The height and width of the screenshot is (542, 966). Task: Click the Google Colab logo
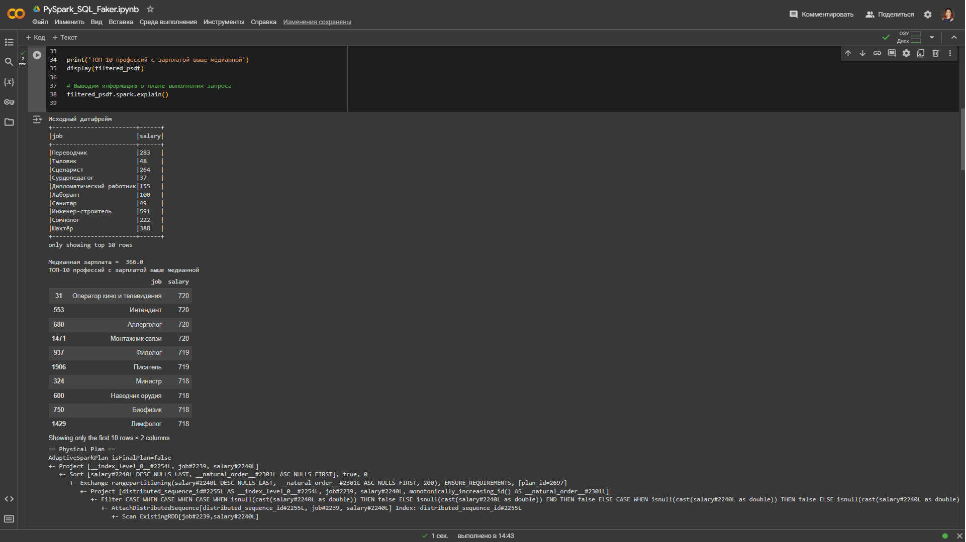pyautogui.click(x=16, y=14)
